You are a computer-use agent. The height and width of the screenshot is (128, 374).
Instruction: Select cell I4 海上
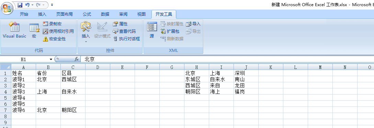coord(222,91)
